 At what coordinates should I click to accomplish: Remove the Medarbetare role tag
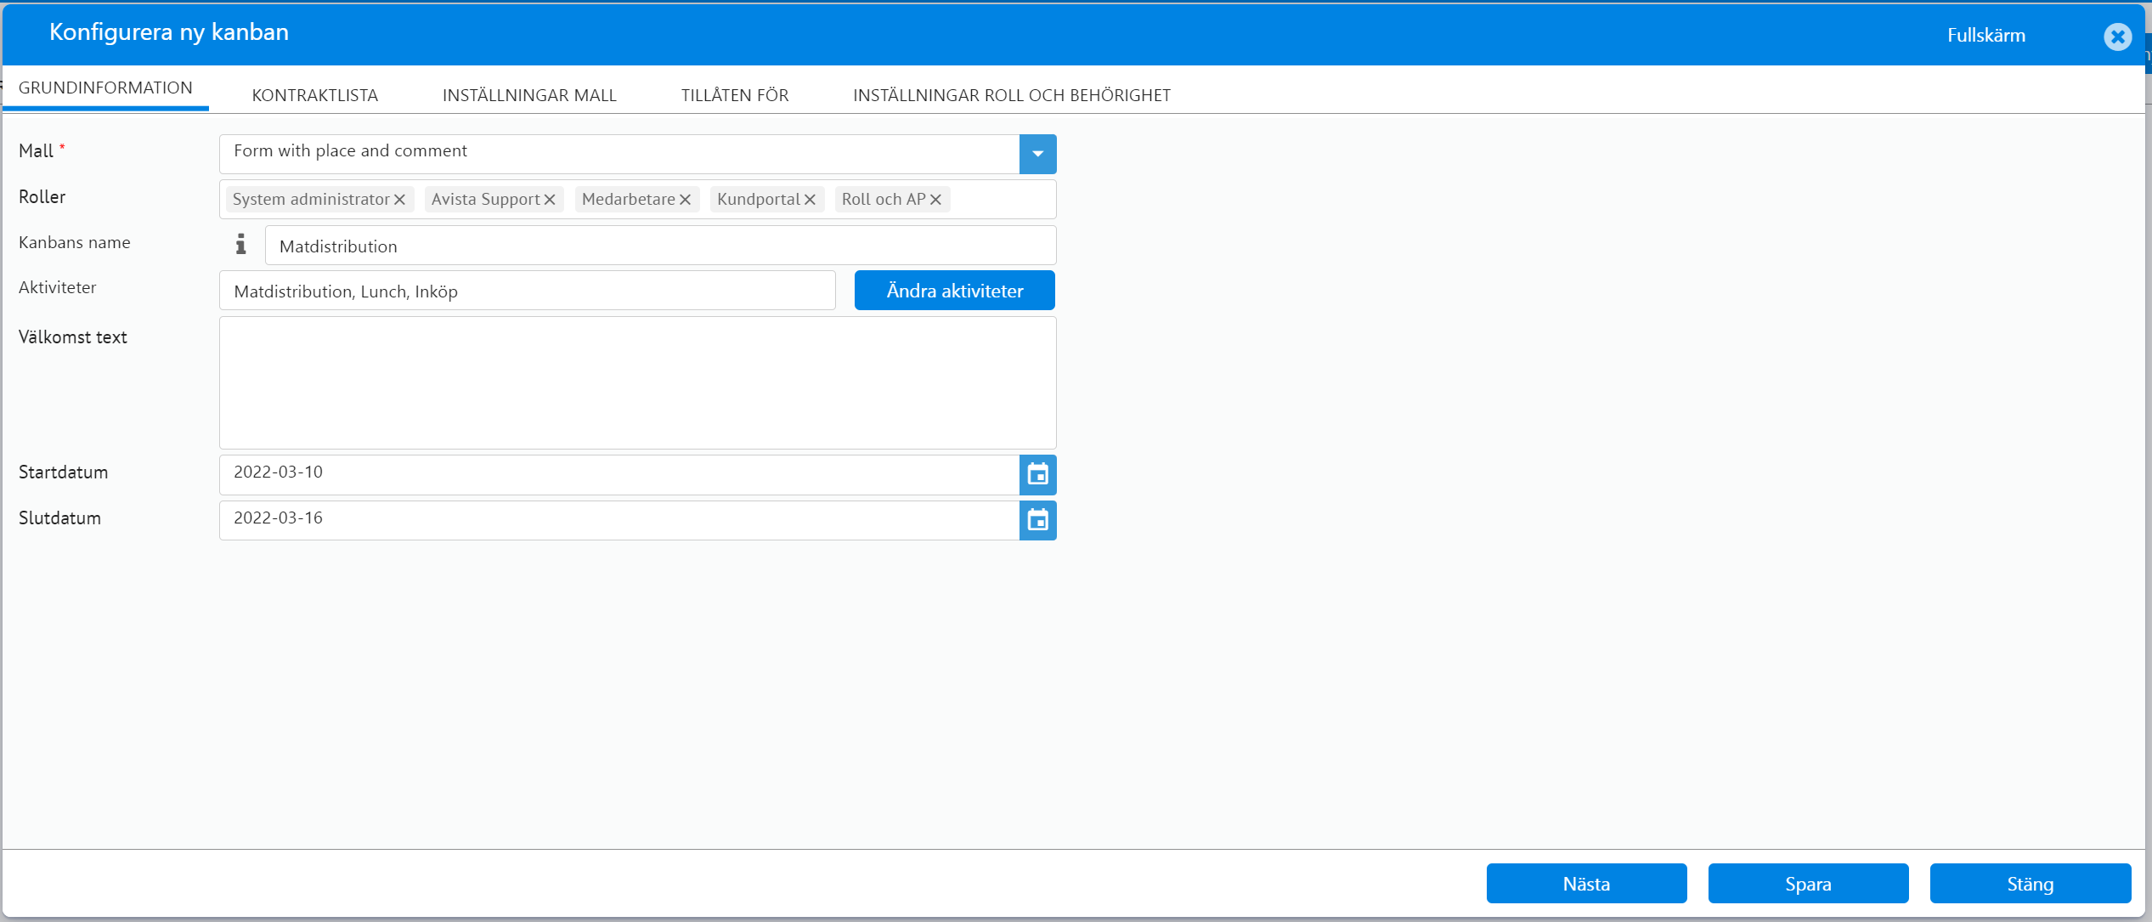[x=685, y=200]
